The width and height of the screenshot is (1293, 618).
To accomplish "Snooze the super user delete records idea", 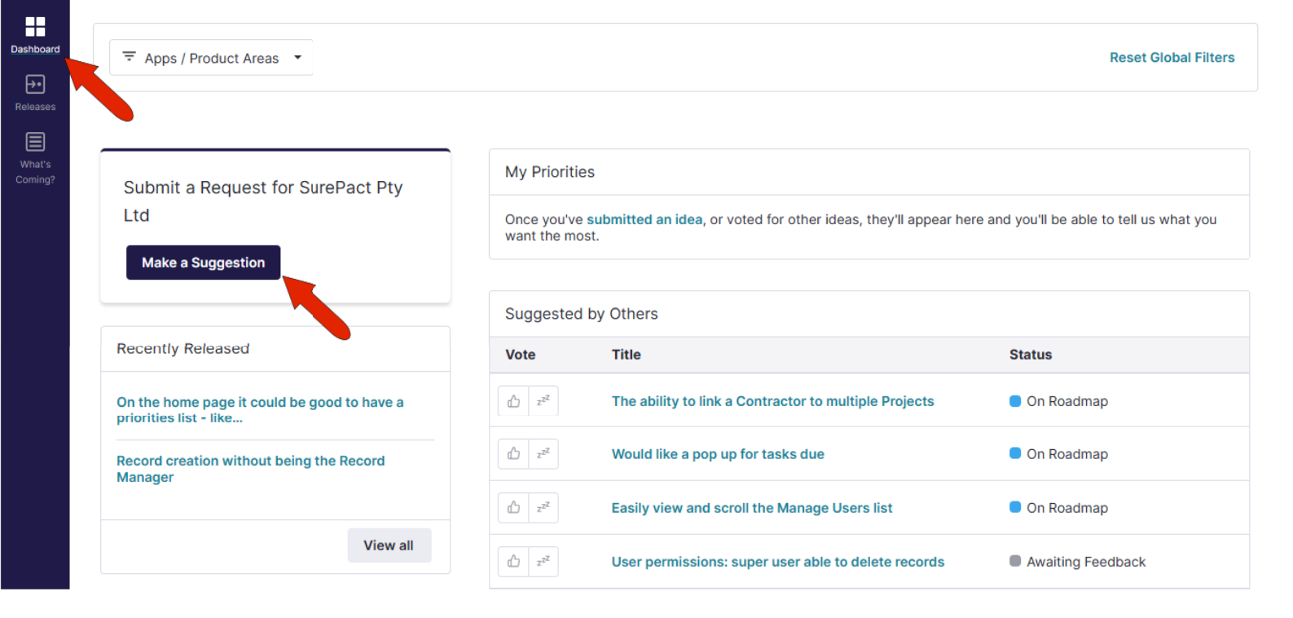I will (x=543, y=561).
